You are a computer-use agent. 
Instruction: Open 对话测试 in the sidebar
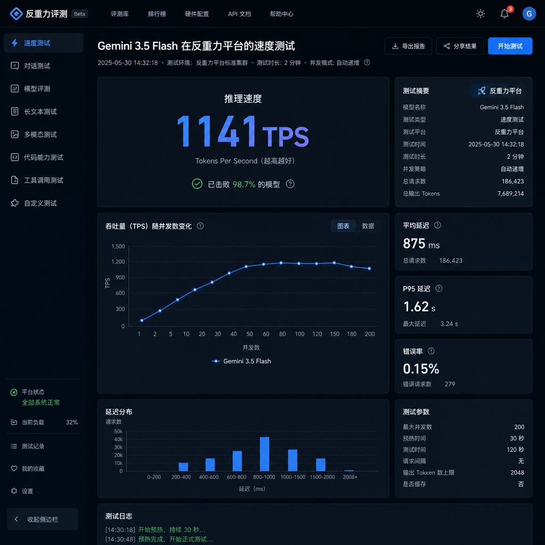click(x=44, y=66)
